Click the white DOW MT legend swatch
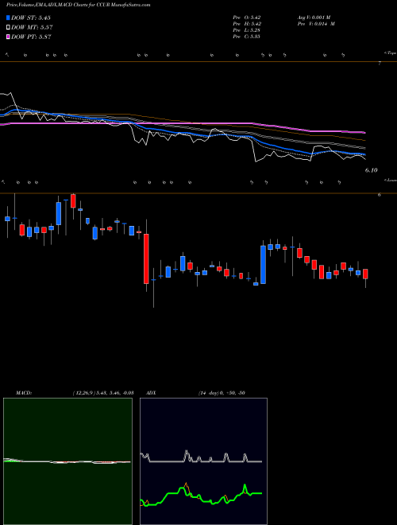 pyautogui.click(x=8, y=28)
